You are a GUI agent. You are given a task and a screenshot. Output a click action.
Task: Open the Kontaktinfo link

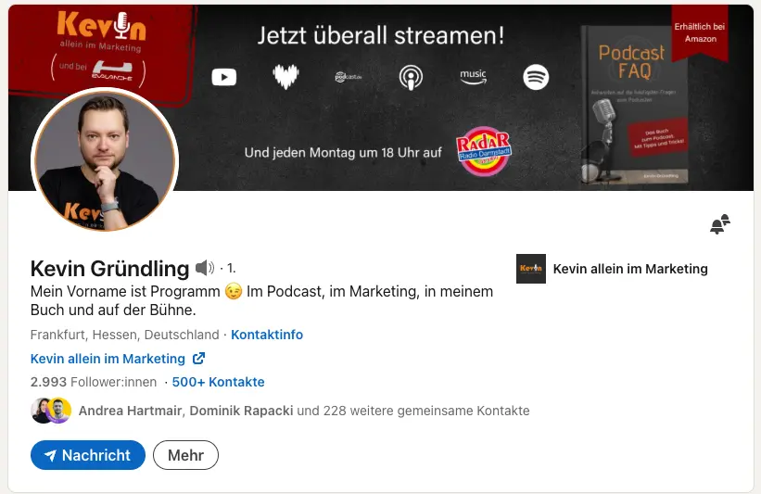267,335
